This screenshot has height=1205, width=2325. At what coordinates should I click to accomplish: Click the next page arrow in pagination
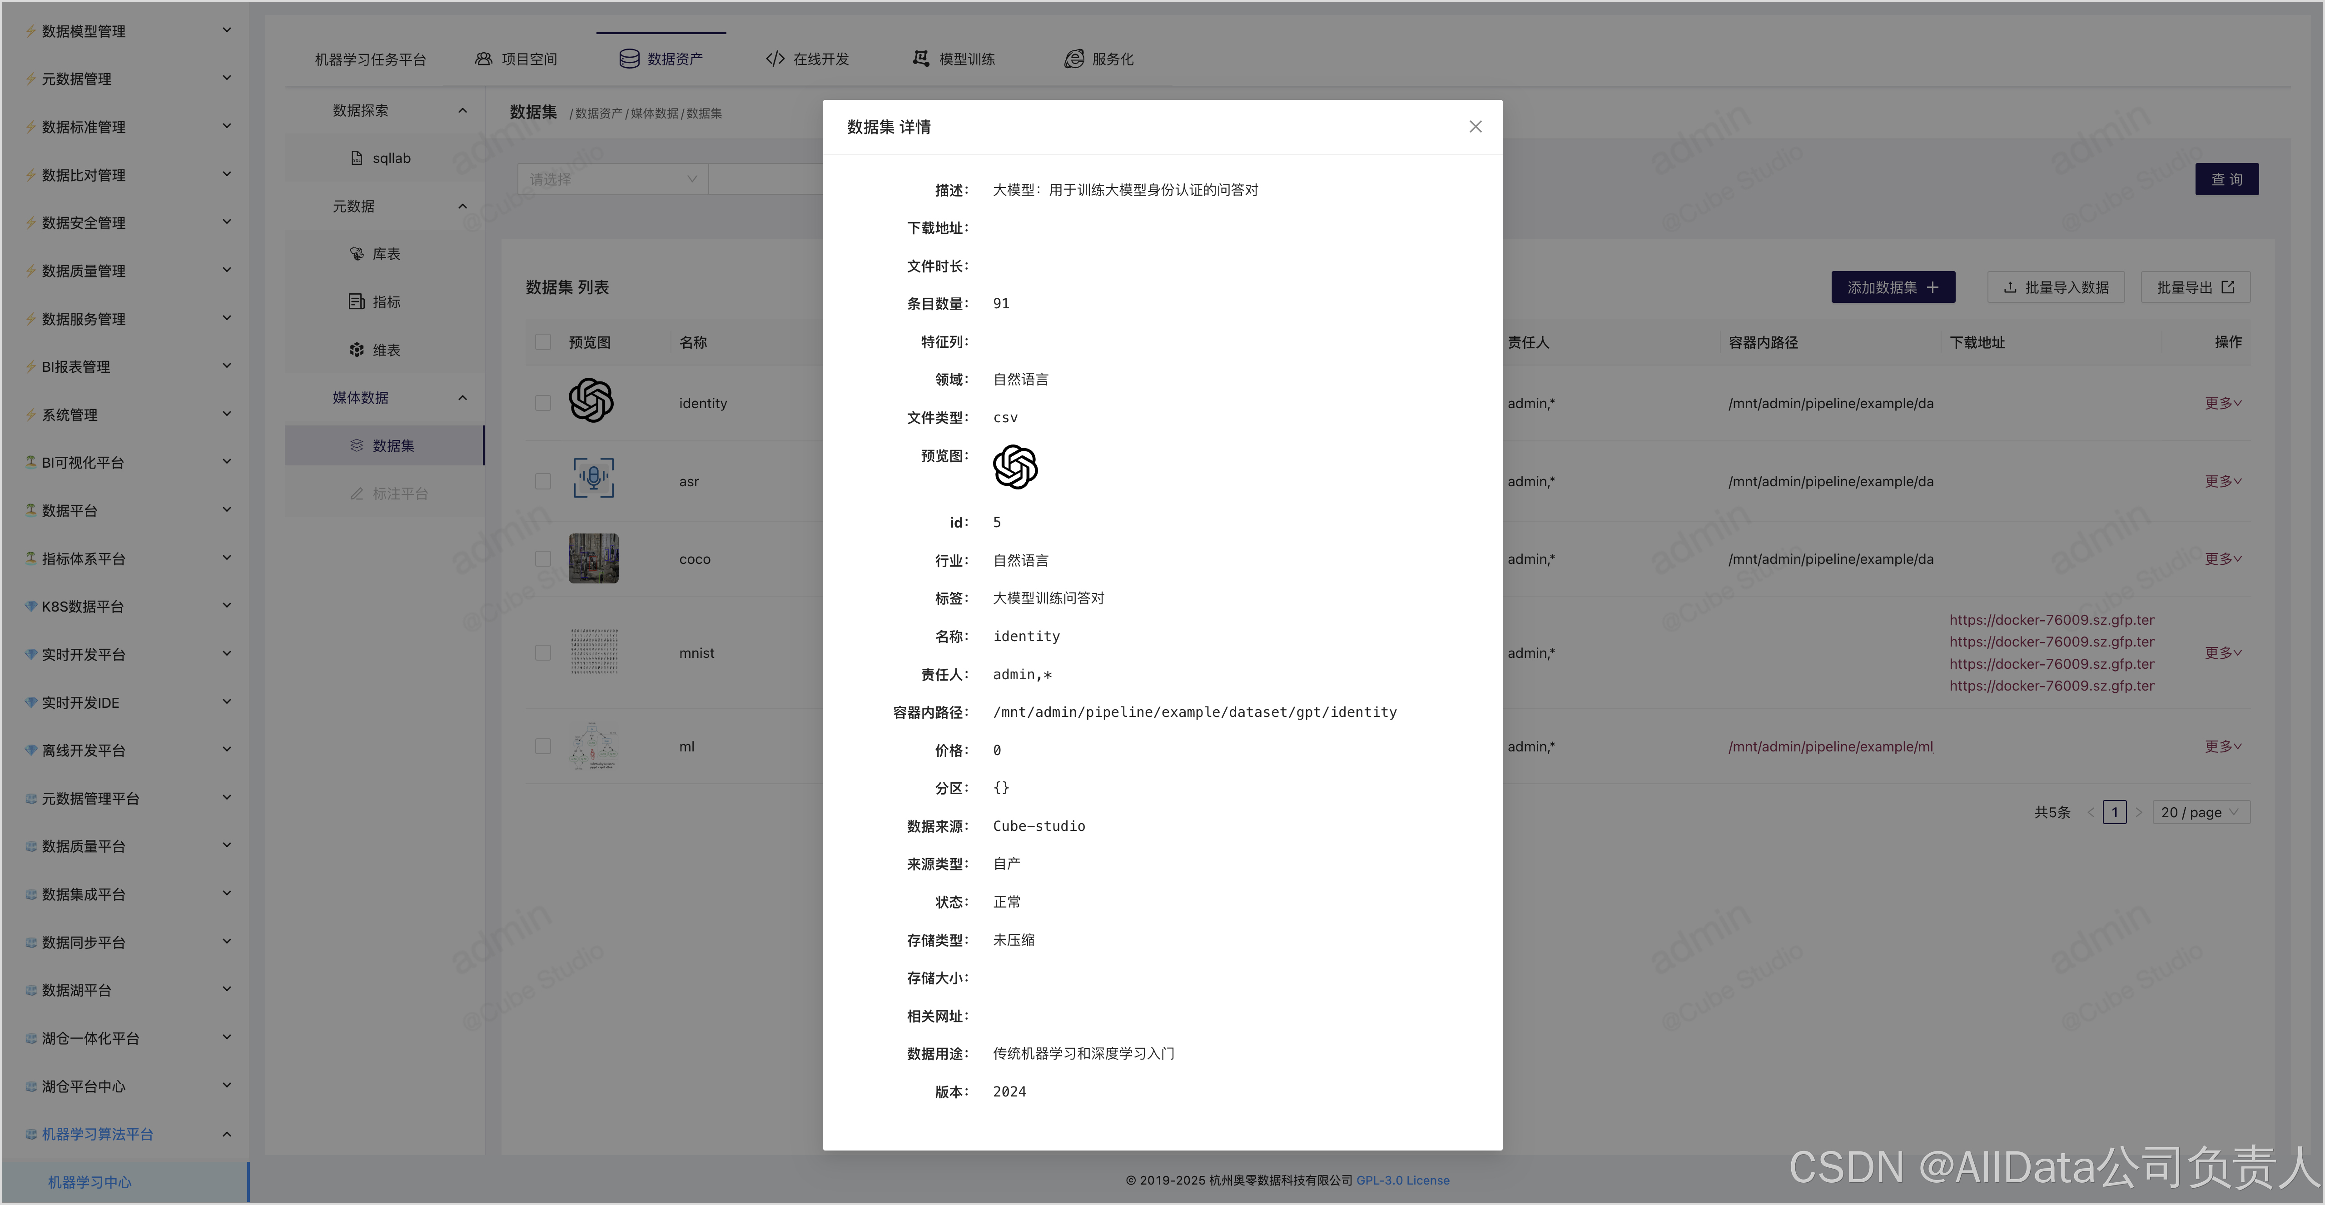(2138, 812)
